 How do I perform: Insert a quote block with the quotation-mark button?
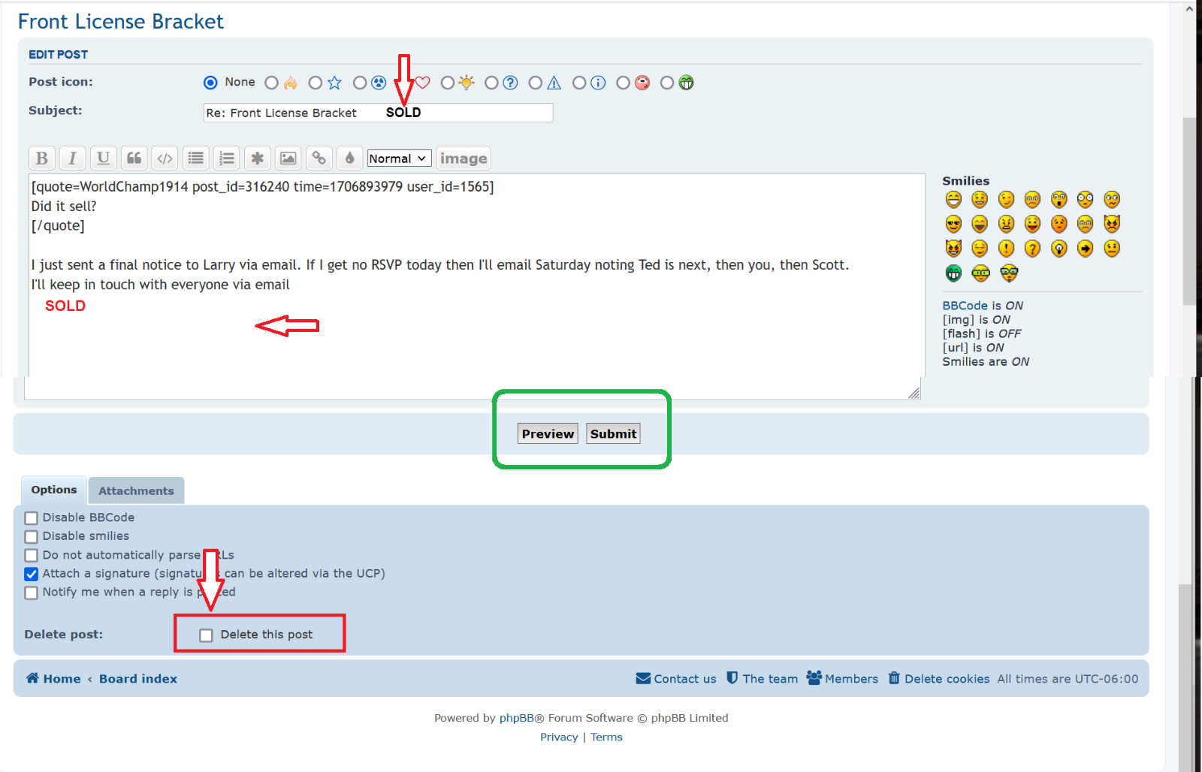[x=134, y=158]
